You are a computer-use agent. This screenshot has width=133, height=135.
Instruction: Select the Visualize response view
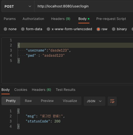pos(70,101)
